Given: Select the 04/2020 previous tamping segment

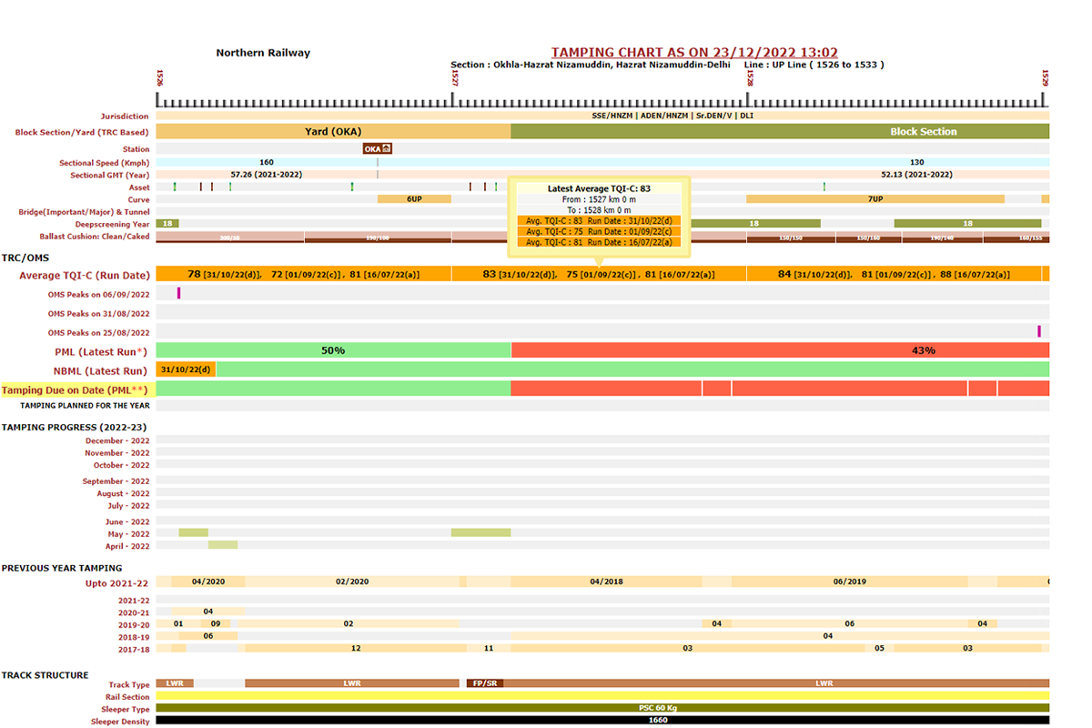Looking at the screenshot, I should 208,581.
